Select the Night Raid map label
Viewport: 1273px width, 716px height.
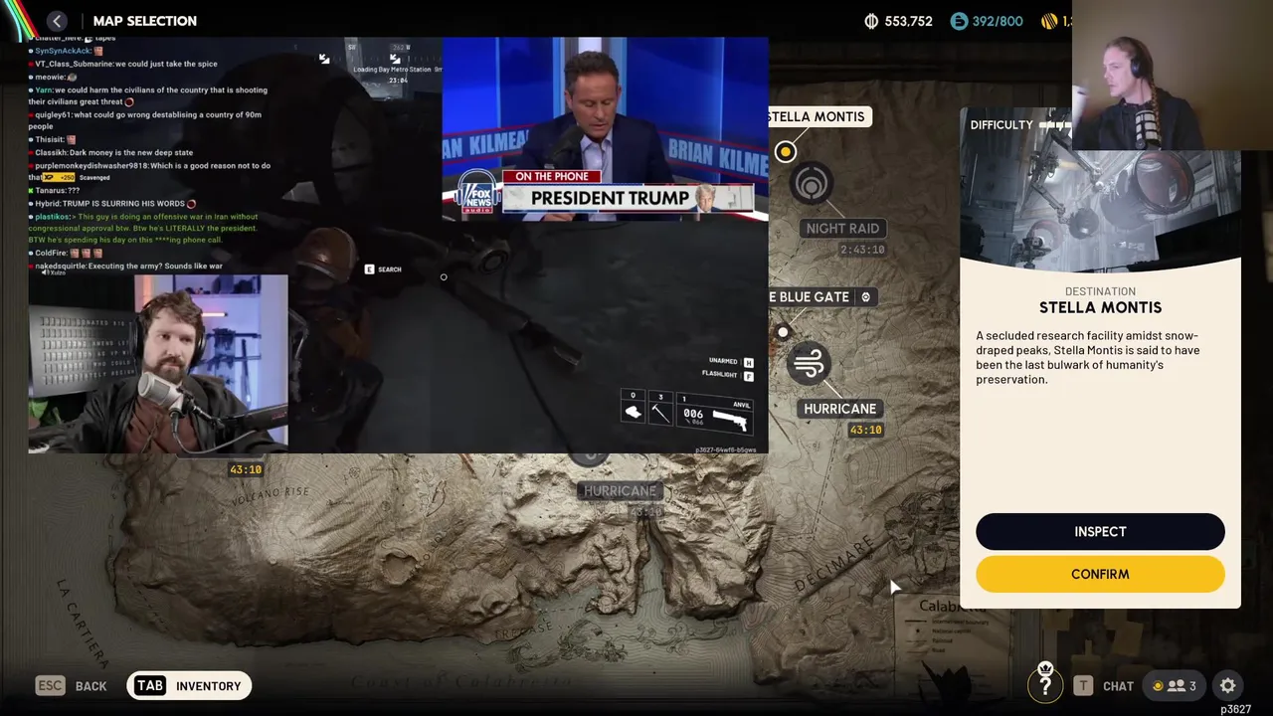tap(843, 228)
